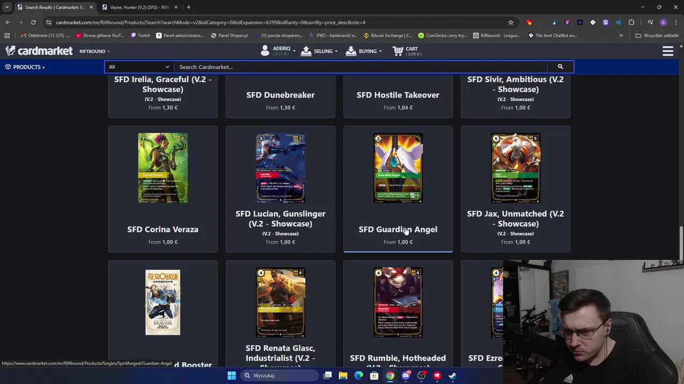Open the Chrome profile avatar
Screen dimensions: 684x384
pos(663,22)
